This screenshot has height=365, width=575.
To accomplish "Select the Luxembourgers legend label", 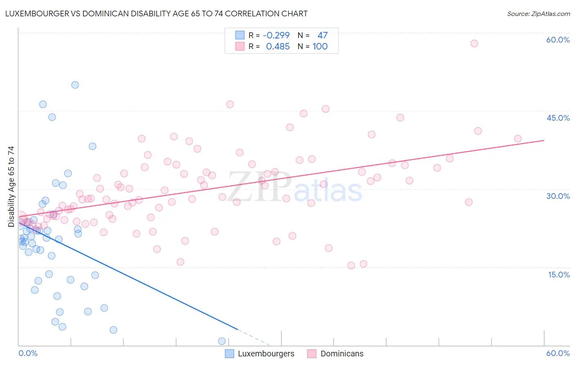I will point(266,354).
